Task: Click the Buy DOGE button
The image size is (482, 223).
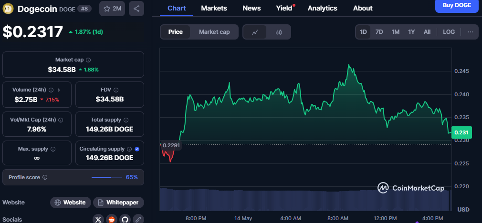Action: 457,5
